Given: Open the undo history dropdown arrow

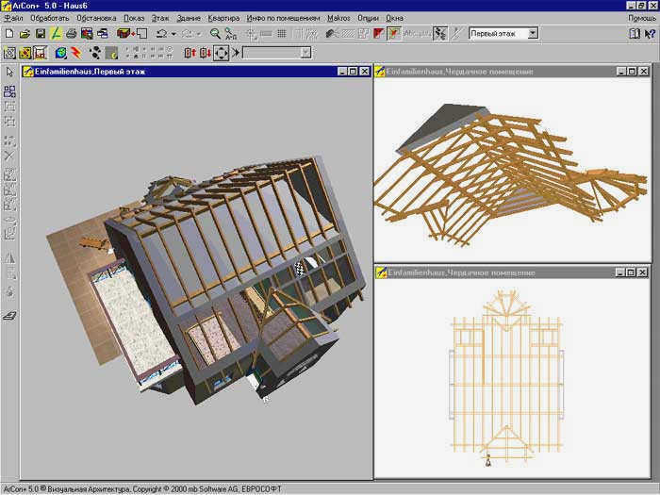Looking at the screenshot, I should click(x=173, y=34).
